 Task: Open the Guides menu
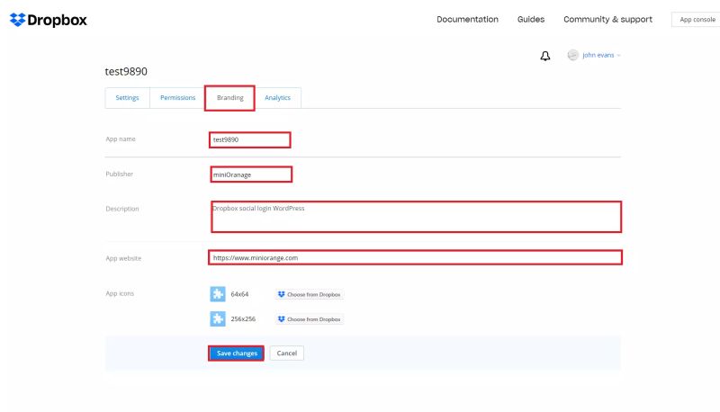[x=531, y=19]
